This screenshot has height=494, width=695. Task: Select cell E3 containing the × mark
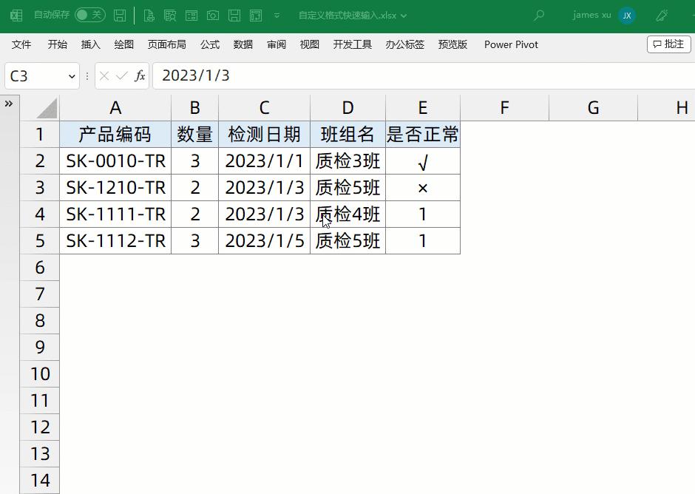coord(422,187)
